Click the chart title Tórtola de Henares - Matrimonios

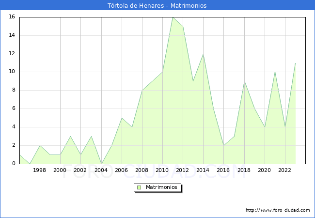pos(157,5)
